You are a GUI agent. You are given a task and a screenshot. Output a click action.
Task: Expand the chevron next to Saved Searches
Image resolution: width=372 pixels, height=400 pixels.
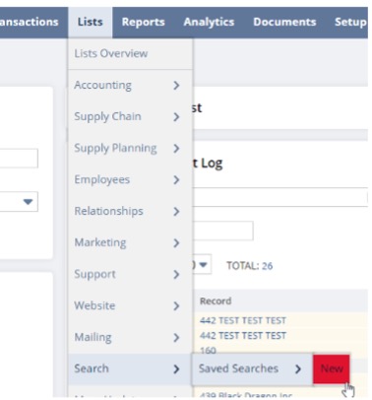pyautogui.click(x=298, y=369)
